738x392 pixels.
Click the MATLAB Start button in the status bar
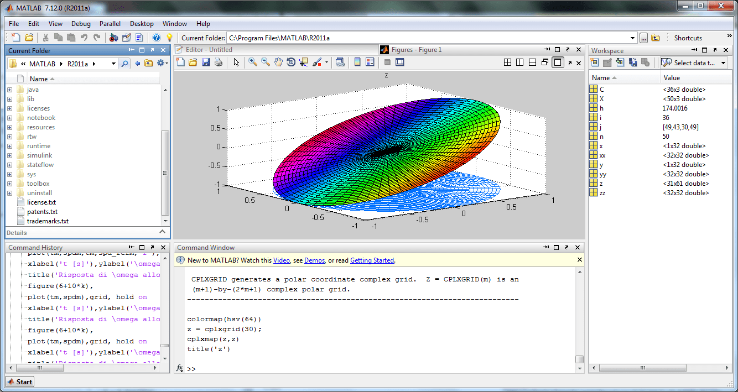tap(19, 381)
